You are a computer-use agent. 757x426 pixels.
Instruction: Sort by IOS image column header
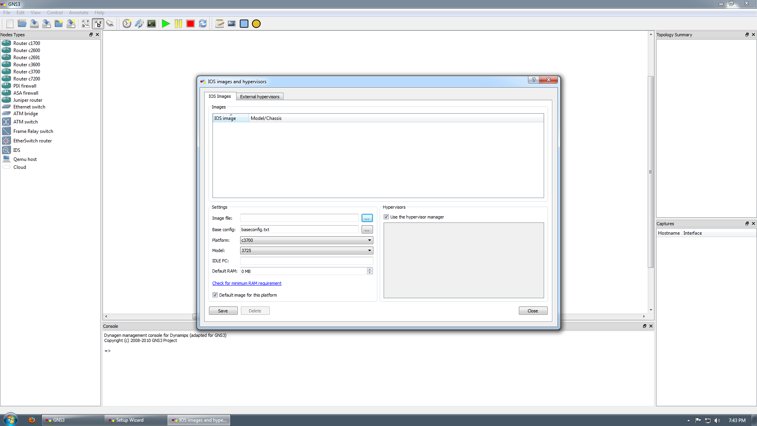[x=231, y=118]
